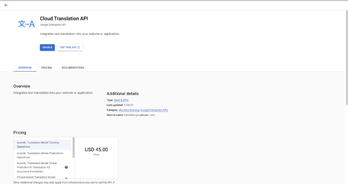Open the Try This API button
Viewport: 348px width, 184px height.
70,48
